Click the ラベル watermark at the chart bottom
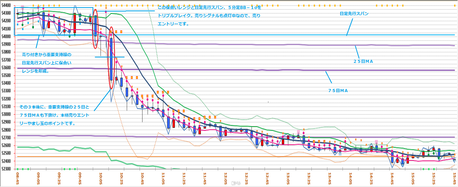 (236, 183)
